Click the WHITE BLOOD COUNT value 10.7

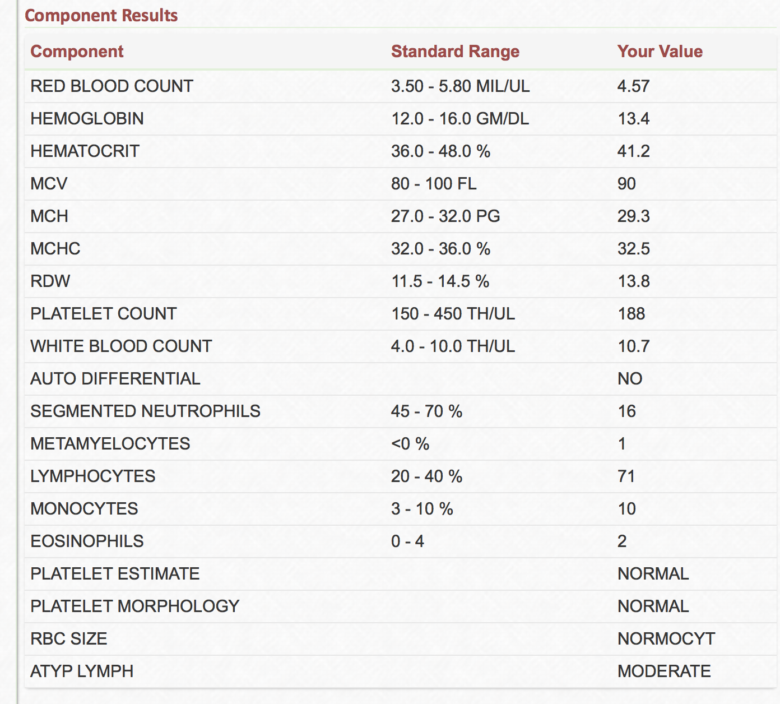633,346
